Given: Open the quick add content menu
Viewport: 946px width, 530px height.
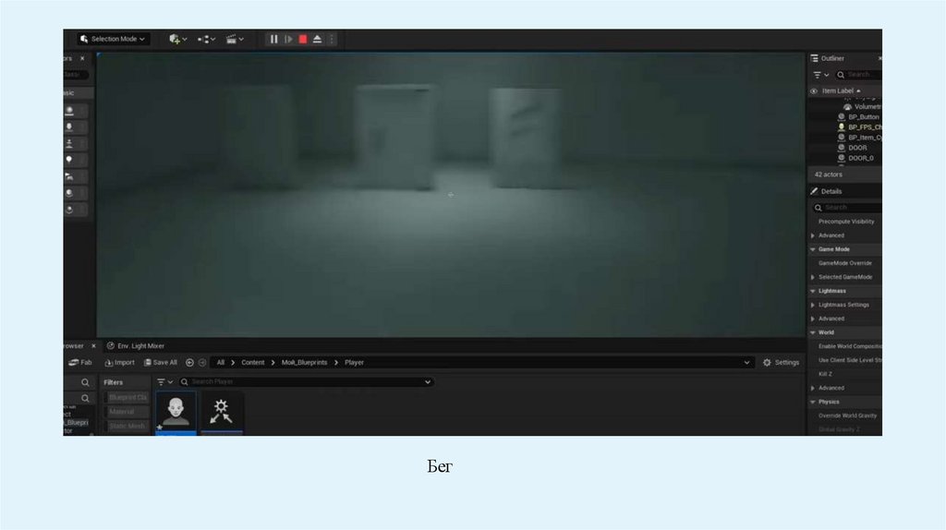Looking at the screenshot, I should pos(177,39).
